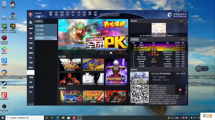Select N64 platform in sidebar
The width and height of the screenshot is (215, 120).
point(31,68)
